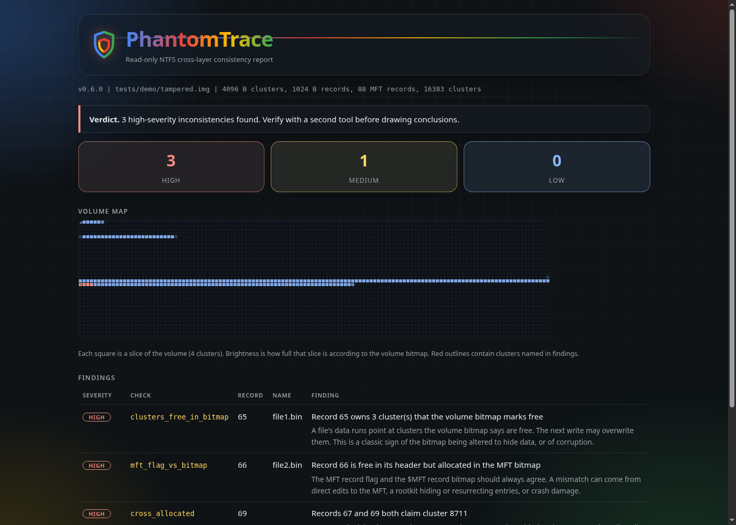Click the VOLUME MAP section heading

pyautogui.click(x=103, y=212)
